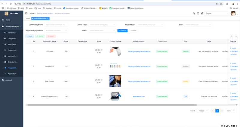Image resolution: width=240 pixels, height=127 pixels.
Task: Click the Store information sidebar icon
Action: (x=5, y=33)
